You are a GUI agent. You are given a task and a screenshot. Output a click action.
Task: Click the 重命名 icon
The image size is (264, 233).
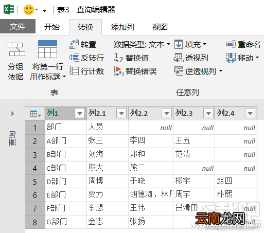[231, 44]
